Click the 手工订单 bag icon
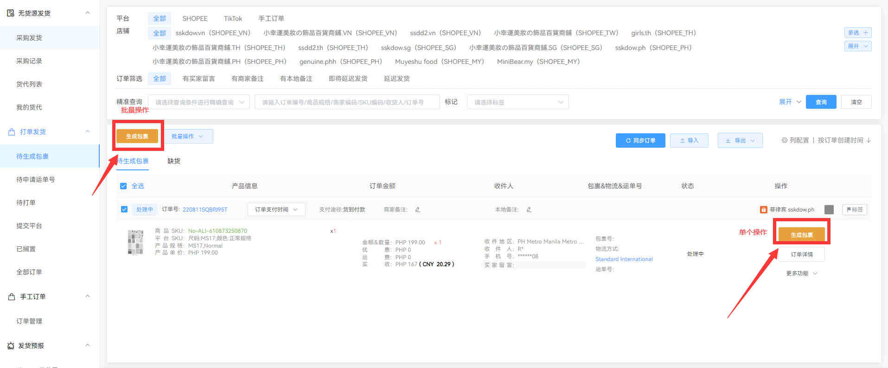 click(12, 297)
